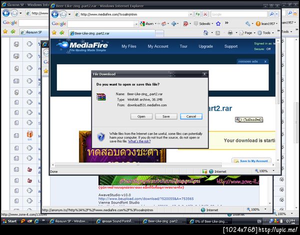The height and width of the screenshot is (235, 300).
Task: Close the File Download dialog
Action: (204, 74)
